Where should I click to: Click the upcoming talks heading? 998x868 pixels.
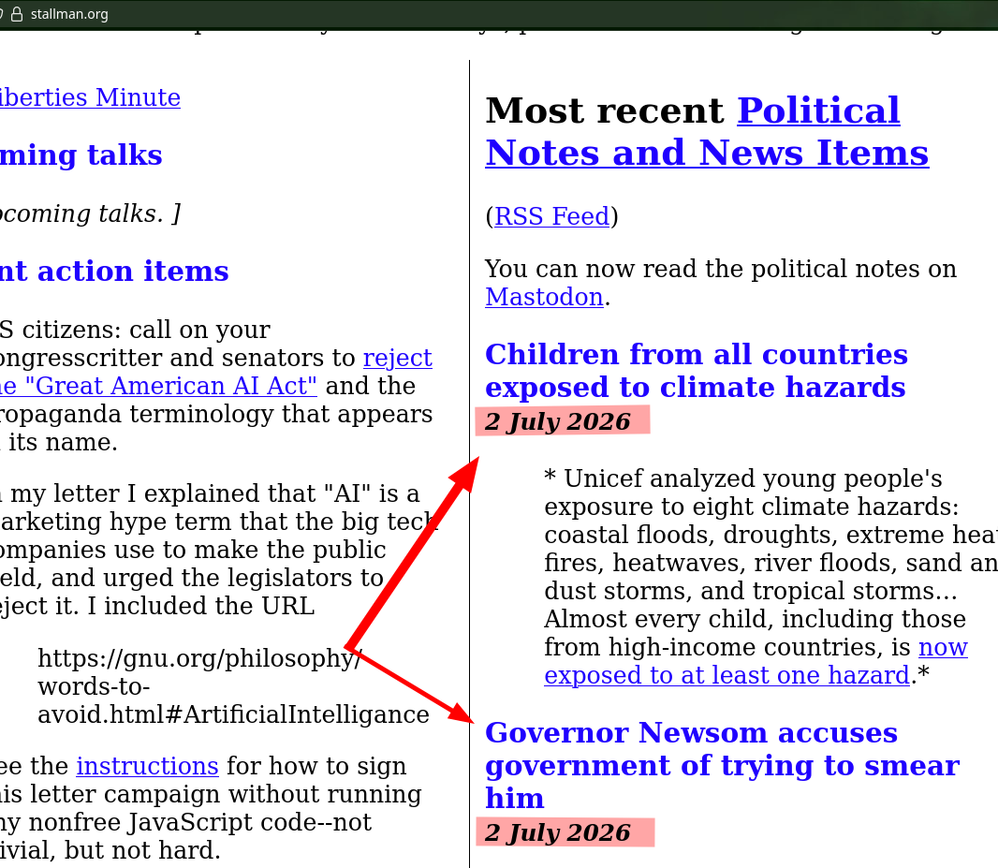tap(81, 155)
